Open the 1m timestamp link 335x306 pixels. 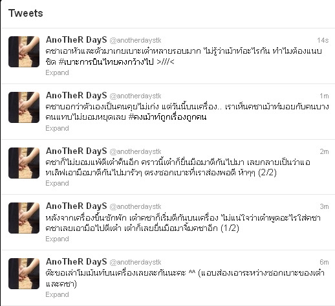coord(324,96)
